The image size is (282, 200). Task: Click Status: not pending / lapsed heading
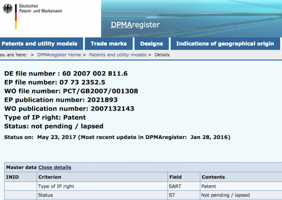coord(54,126)
